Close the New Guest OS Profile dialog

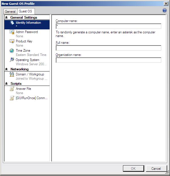tap(166, 3)
